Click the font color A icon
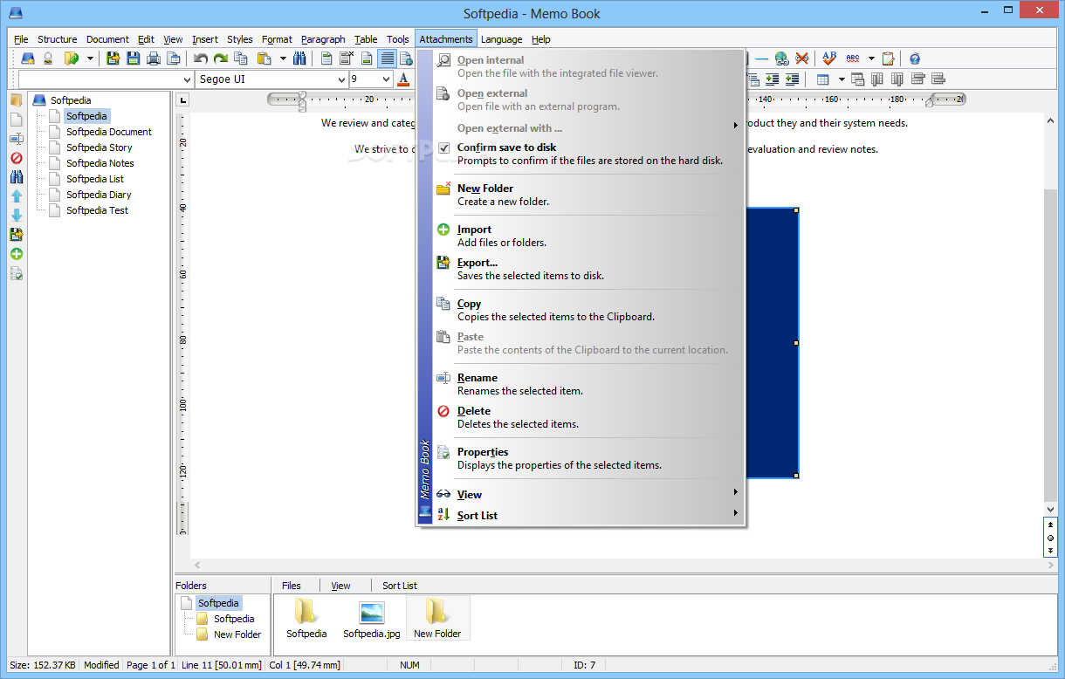This screenshot has height=679, width=1065. click(x=403, y=79)
